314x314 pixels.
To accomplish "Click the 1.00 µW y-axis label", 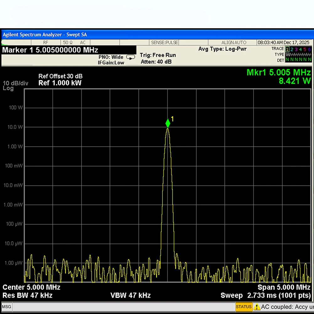I will [x=13, y=263].
